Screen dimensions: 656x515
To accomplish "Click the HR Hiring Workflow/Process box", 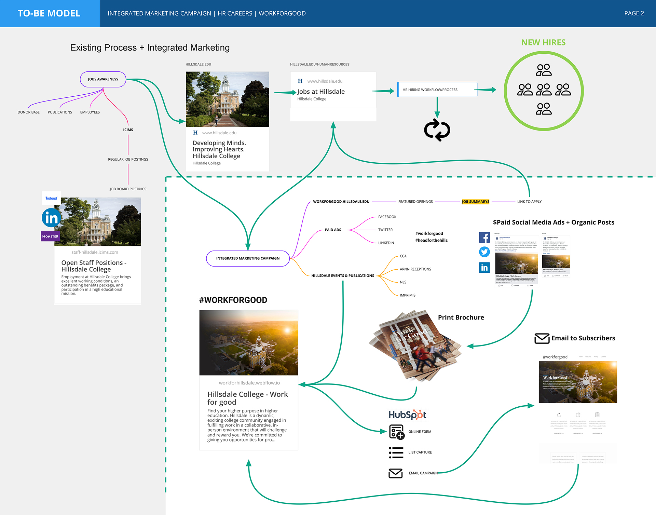I will click(437, 90).
